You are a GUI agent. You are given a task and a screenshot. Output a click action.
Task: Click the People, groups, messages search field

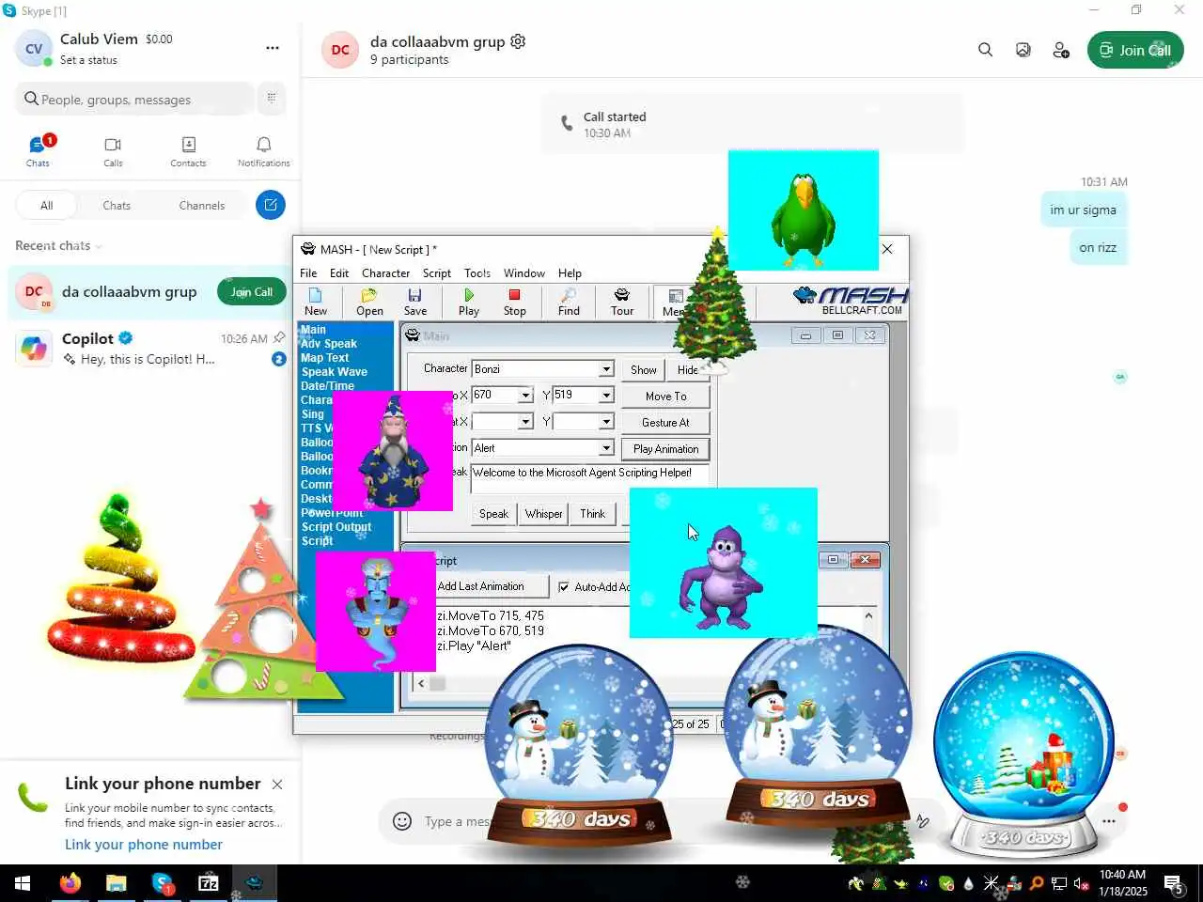click(134, 99)
